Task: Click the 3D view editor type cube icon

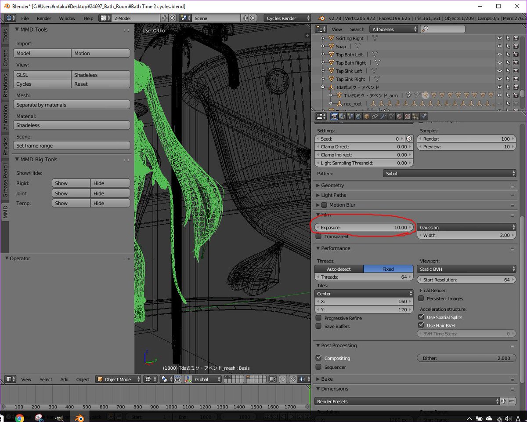Action: point(11,379)
